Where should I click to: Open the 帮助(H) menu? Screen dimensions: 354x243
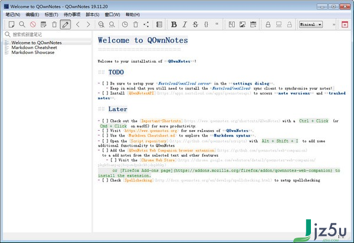click(x=133, y=14)
